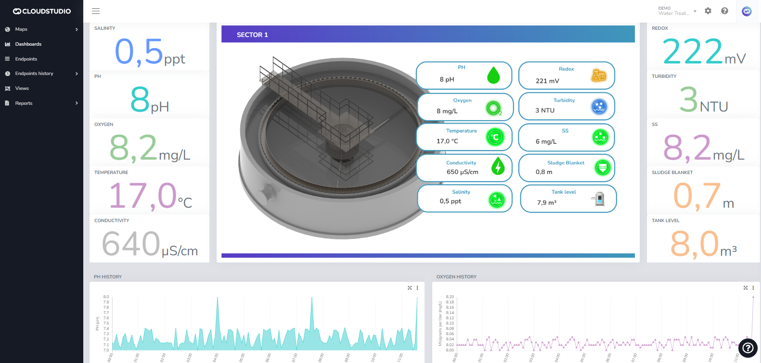
Task: Open PH History chart options menu
Action: coord(417,288)
